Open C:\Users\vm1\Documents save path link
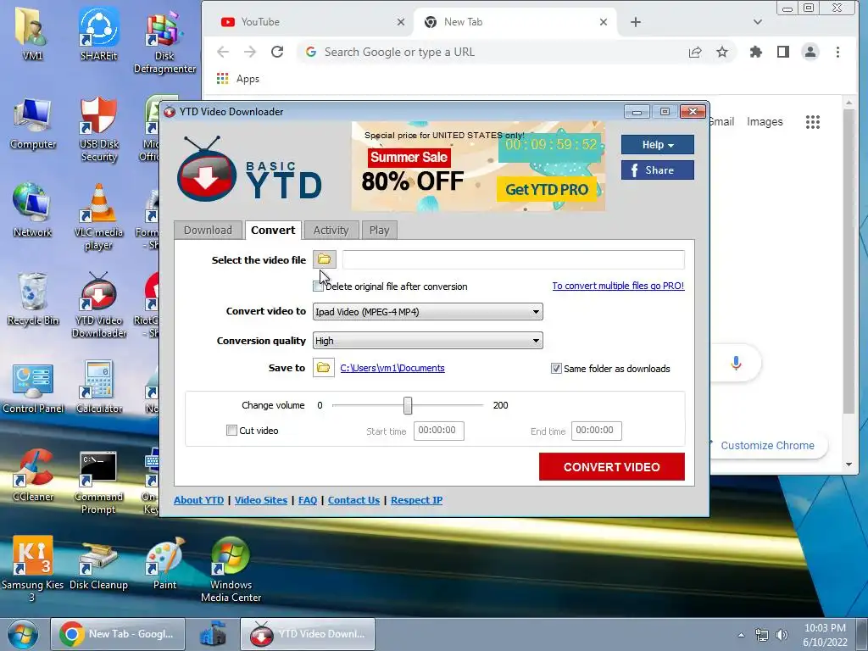Image resolution: width=868 pixels, height=651 pixels. [x=392, y=368]
